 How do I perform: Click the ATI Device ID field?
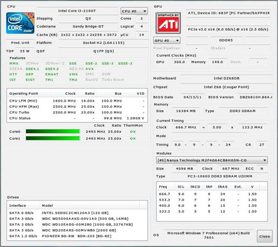[228, 13]
